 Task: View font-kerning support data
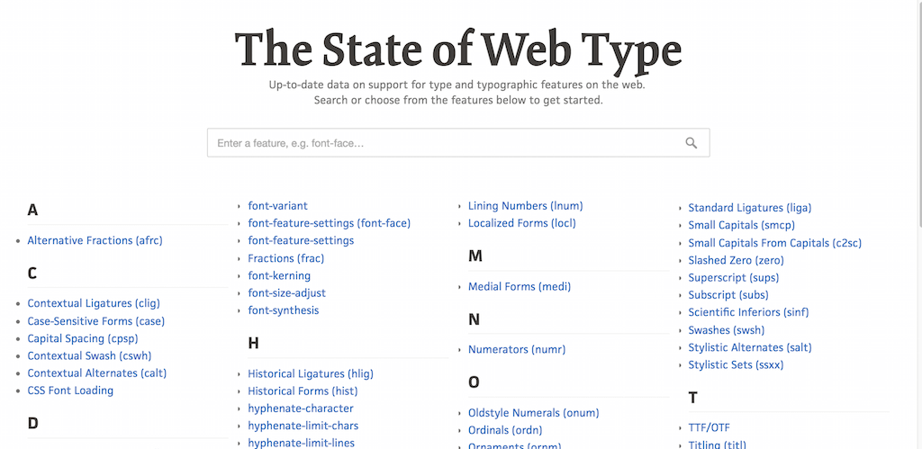click(x=279, y=275)
